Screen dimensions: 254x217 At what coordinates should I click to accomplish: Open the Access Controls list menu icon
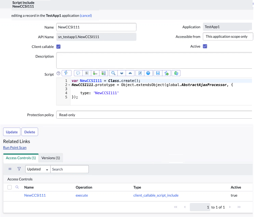10,169
